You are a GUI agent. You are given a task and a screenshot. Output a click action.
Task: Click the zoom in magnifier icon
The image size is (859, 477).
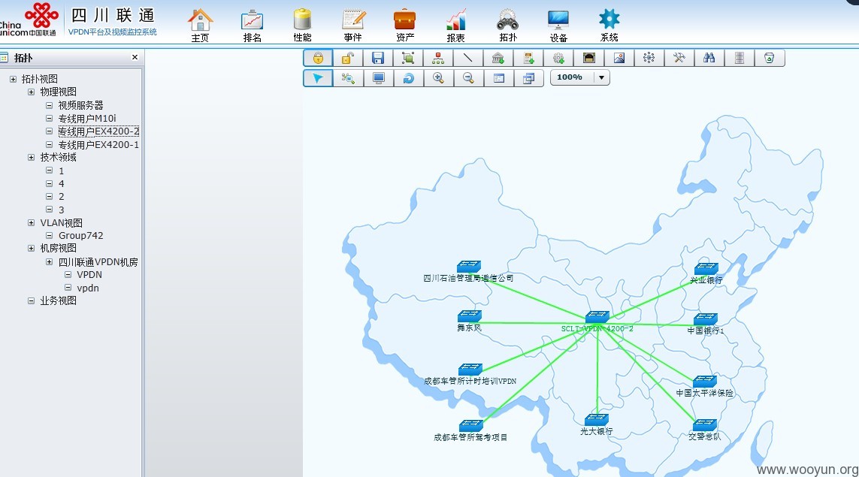point(438,78)
